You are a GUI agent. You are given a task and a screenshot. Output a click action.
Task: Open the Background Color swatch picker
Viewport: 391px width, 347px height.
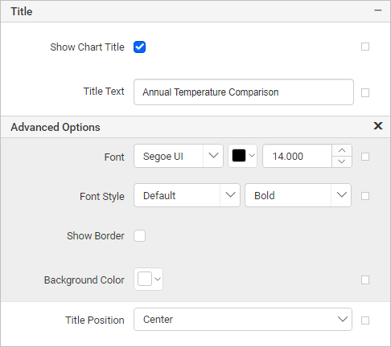[148, 280]
